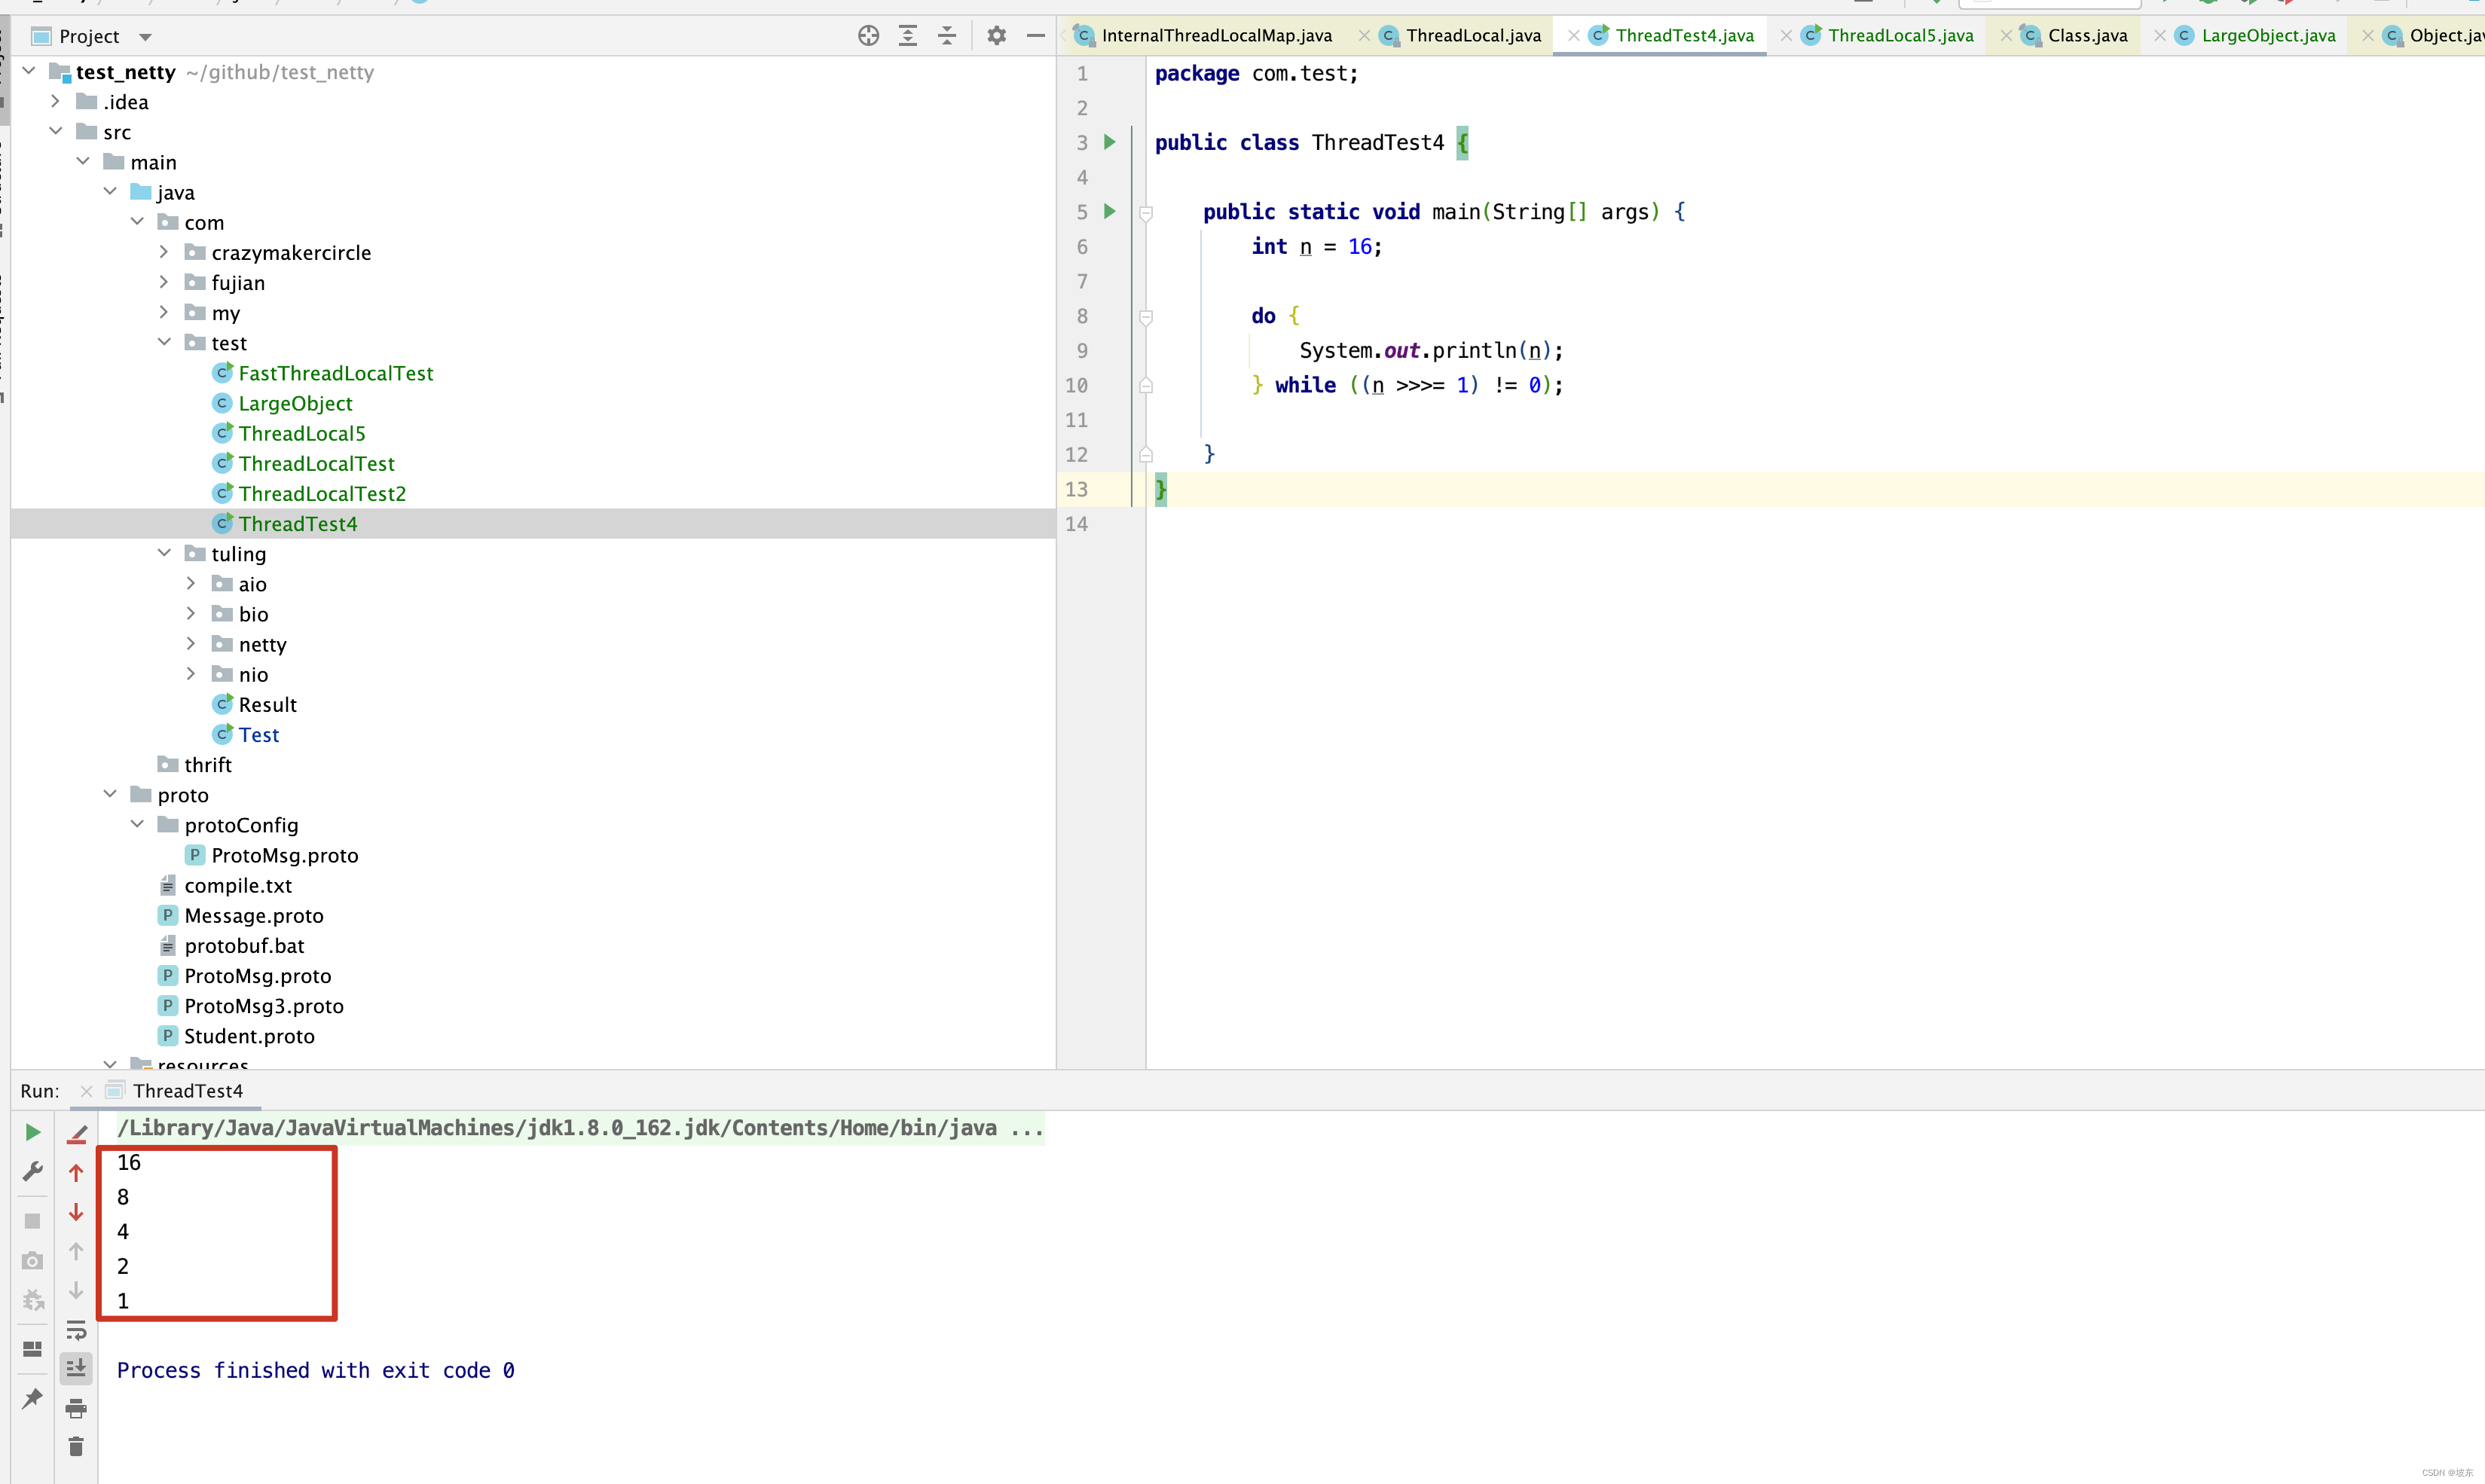Open FastThreadLocalTest in project tree

coord(335,373)
